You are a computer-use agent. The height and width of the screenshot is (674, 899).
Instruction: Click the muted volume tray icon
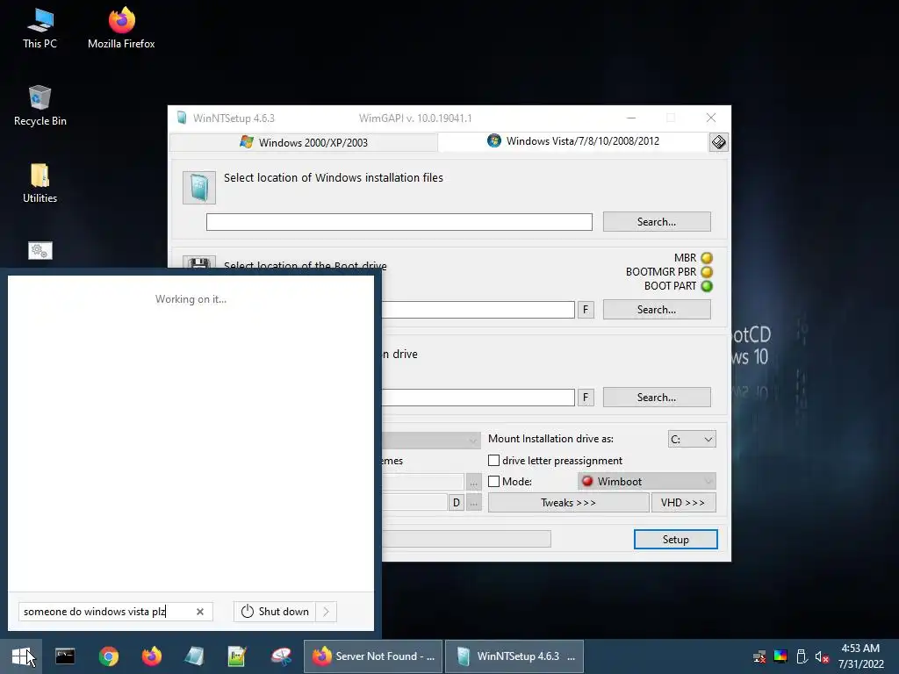point(822,656)
